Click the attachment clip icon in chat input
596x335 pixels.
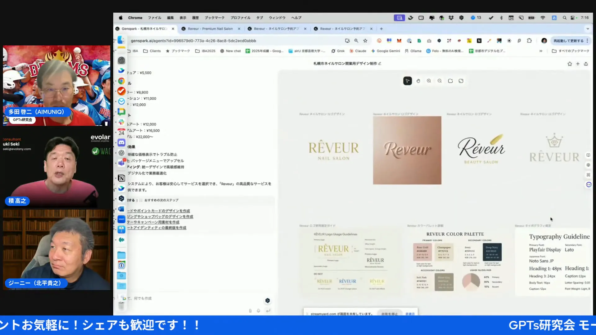tap(250, 310)
